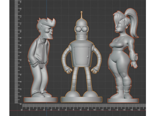Click the "12" label on horizontal ruler
The image size is (155, 116).
click(x=109, y=110)
